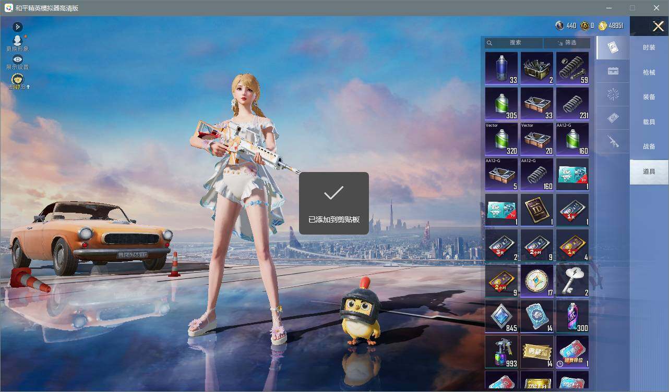Select the Vector material tray item (20)
Screen dimensions: 669x392
537,139
